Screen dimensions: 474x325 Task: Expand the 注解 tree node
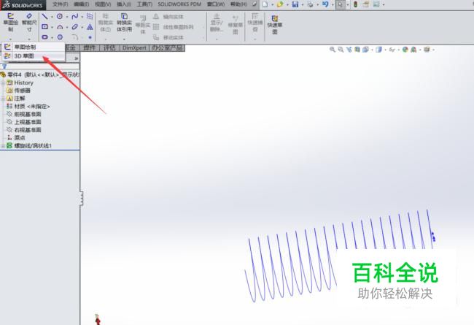tap(3, 99)
